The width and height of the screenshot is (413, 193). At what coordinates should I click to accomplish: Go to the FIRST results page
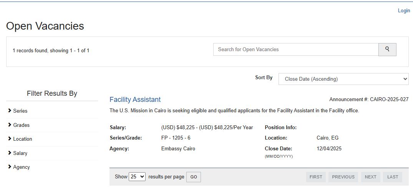[x=316, y=177]
